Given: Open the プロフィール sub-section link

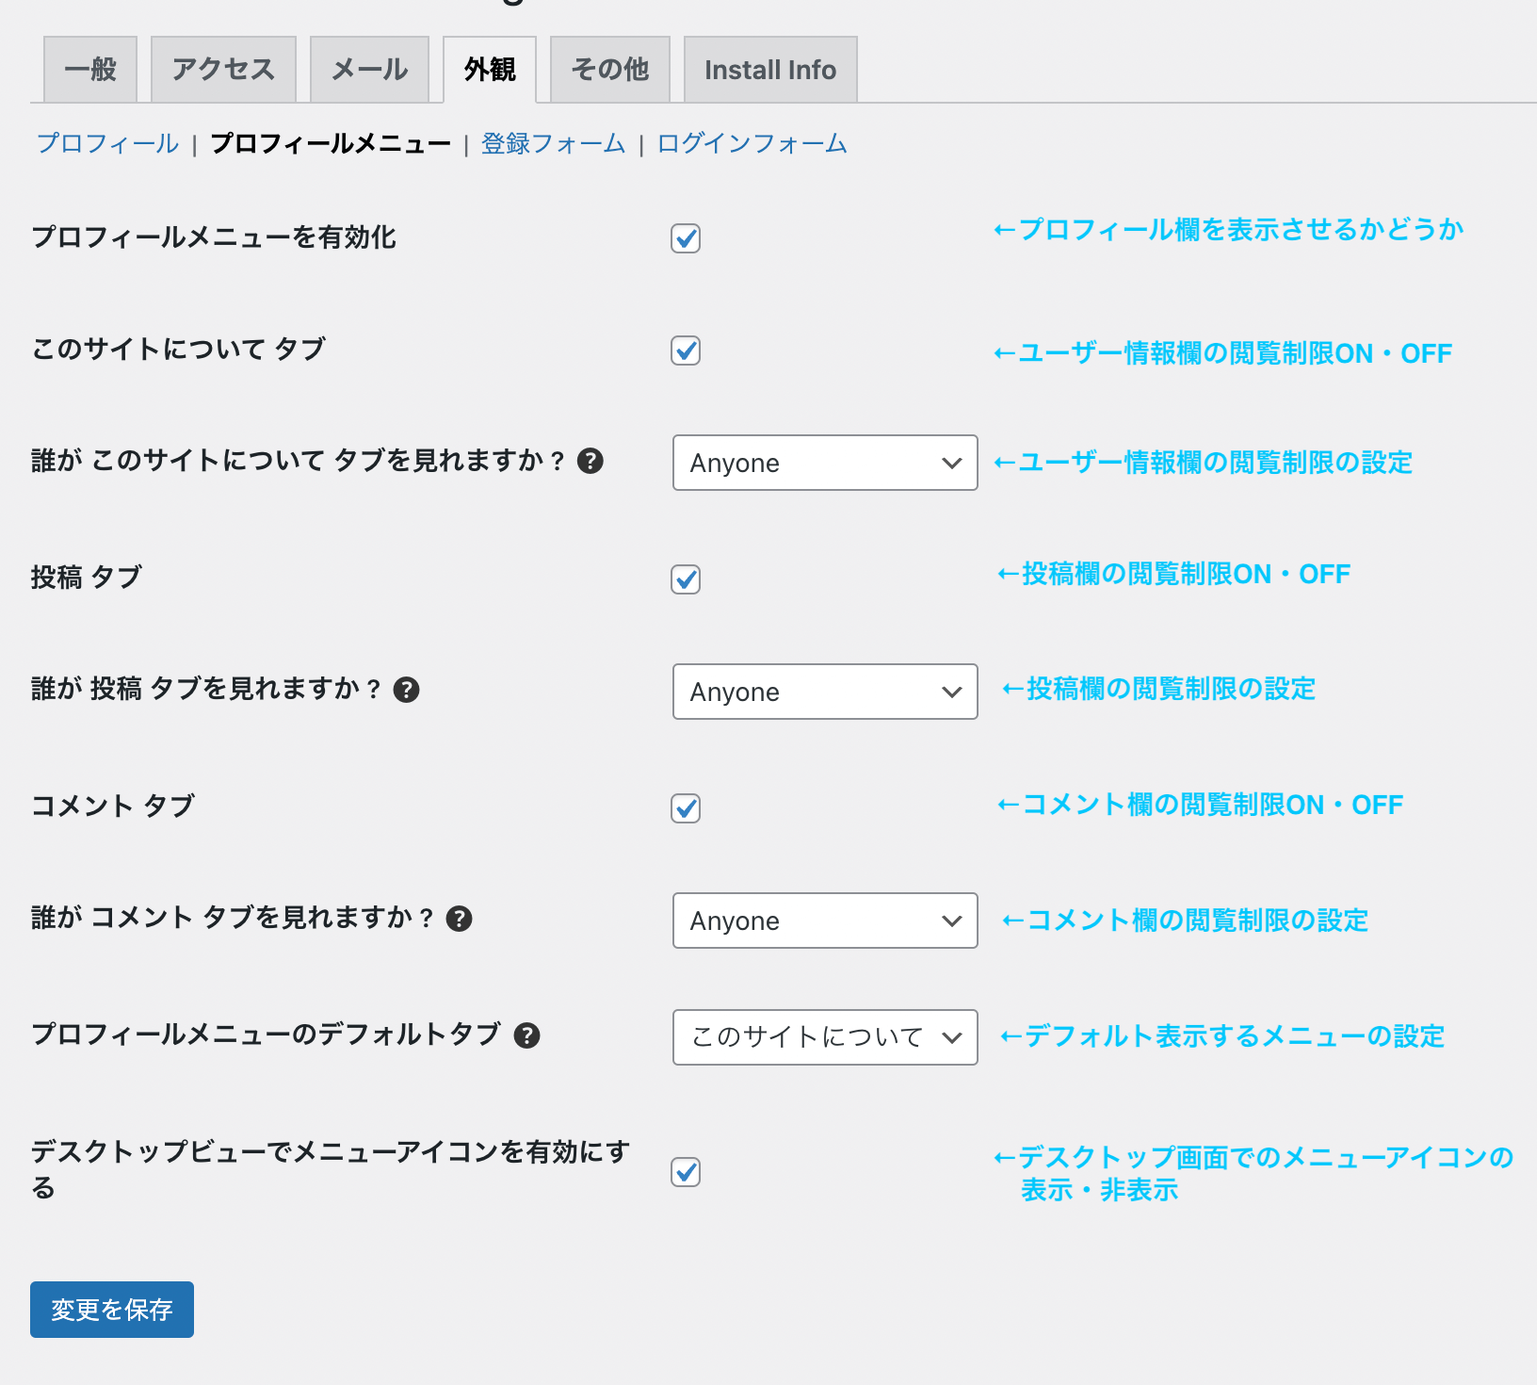Looking at the screenshot, I should coord(107,143).
